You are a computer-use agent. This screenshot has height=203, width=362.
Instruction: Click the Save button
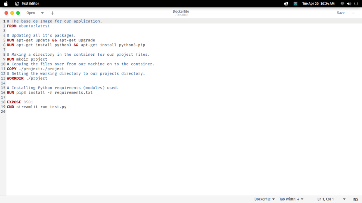click(x=341, y=13)
